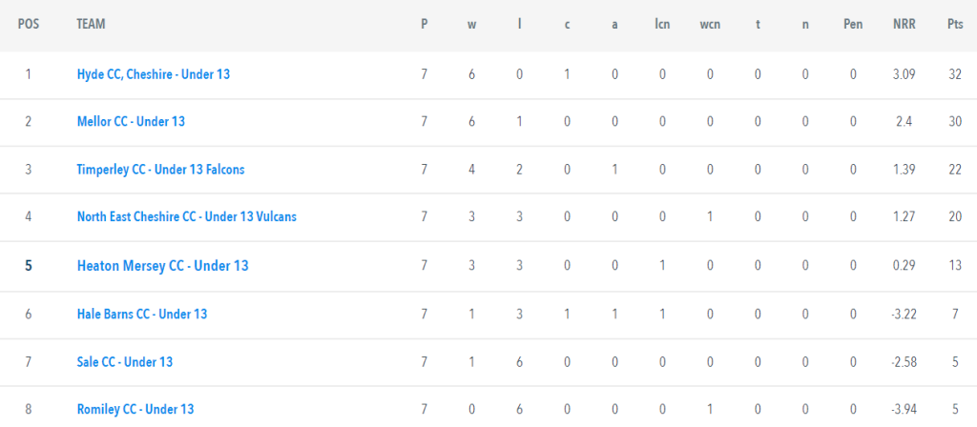
Task: Open North East Cheshire CC Under 13 Vulcans
Action: [x=186, y=216]
